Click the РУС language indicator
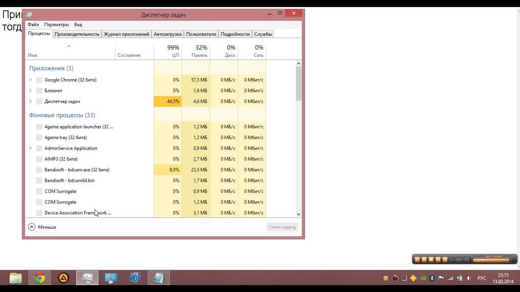520x292 pixels. [x=482, y=278]
